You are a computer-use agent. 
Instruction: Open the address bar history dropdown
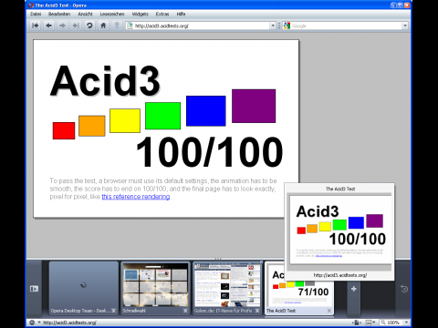point(273,26)
